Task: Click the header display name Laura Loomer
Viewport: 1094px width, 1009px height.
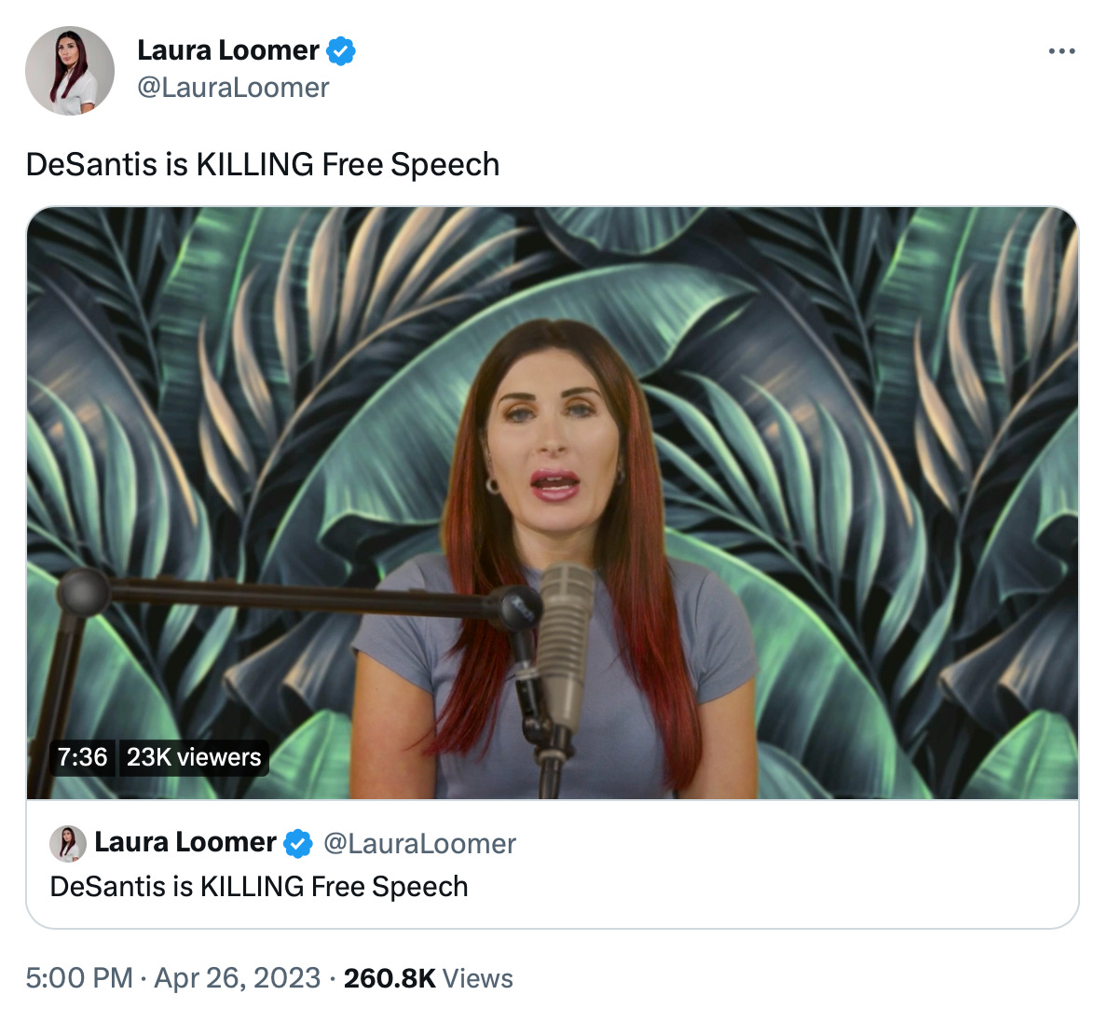Action: coord(227,50)
